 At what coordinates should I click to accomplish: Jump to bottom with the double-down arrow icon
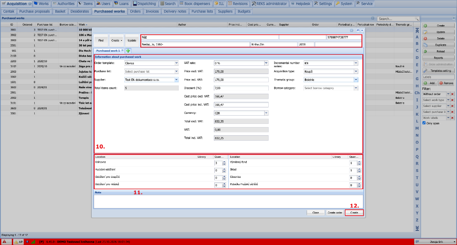(417, 228)
